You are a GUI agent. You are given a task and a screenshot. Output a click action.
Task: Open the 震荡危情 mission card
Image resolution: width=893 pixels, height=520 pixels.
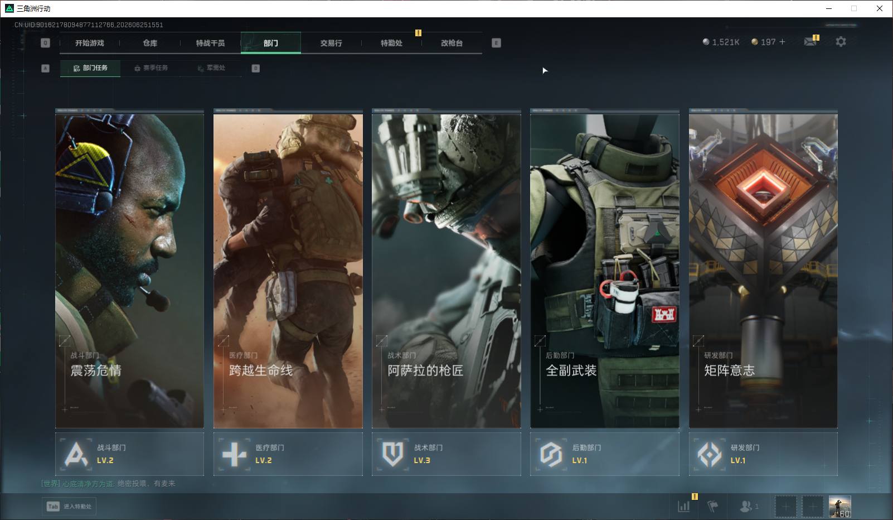click(129, 271)
